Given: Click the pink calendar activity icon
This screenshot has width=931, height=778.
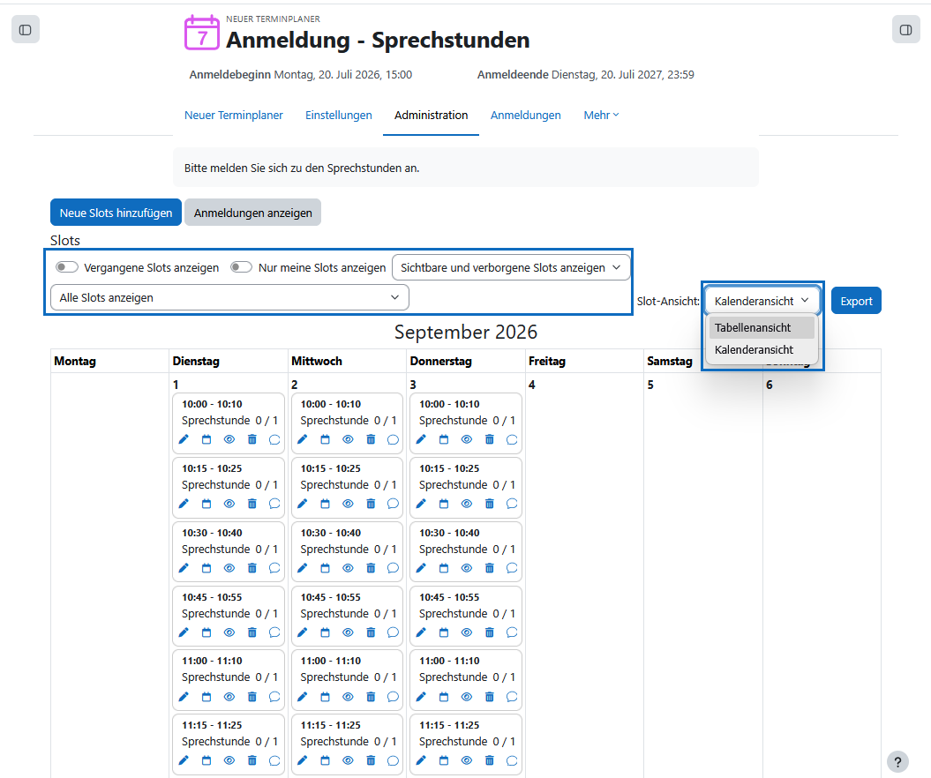Looking at the screenshot, I should 202,33.
